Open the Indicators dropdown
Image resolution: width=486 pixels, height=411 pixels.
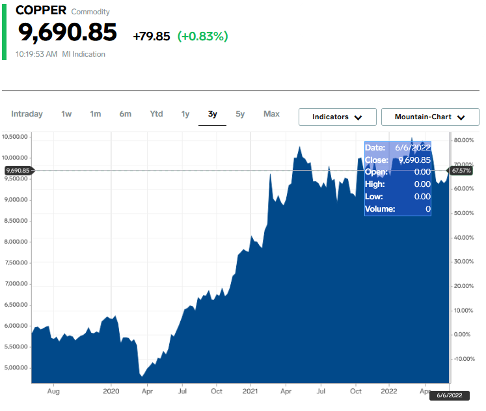click(x=337, y=117)
